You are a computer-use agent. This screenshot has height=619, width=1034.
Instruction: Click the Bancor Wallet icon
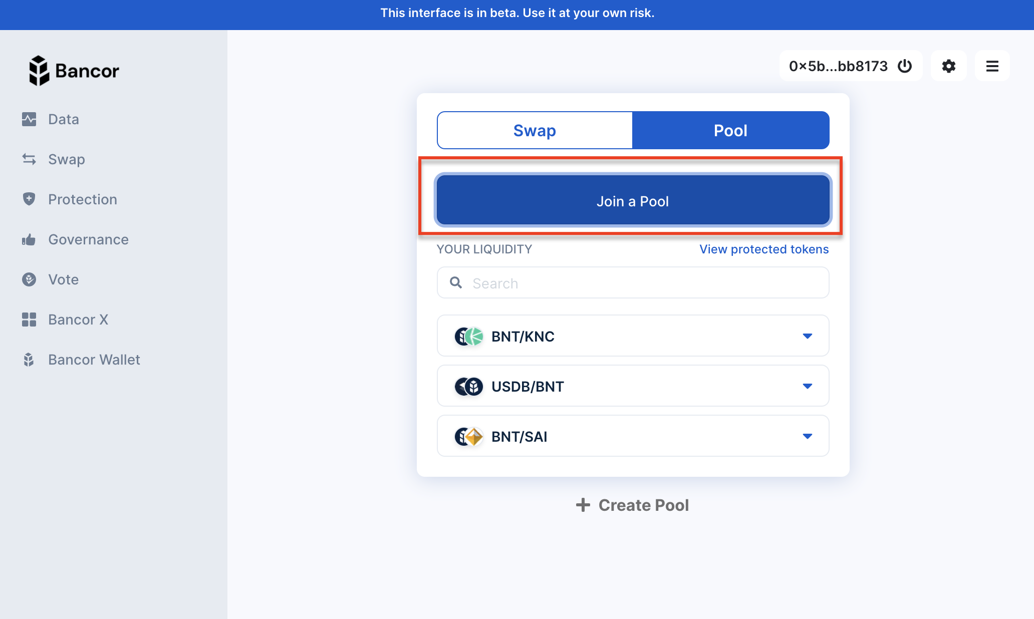(x=29, y=360)
